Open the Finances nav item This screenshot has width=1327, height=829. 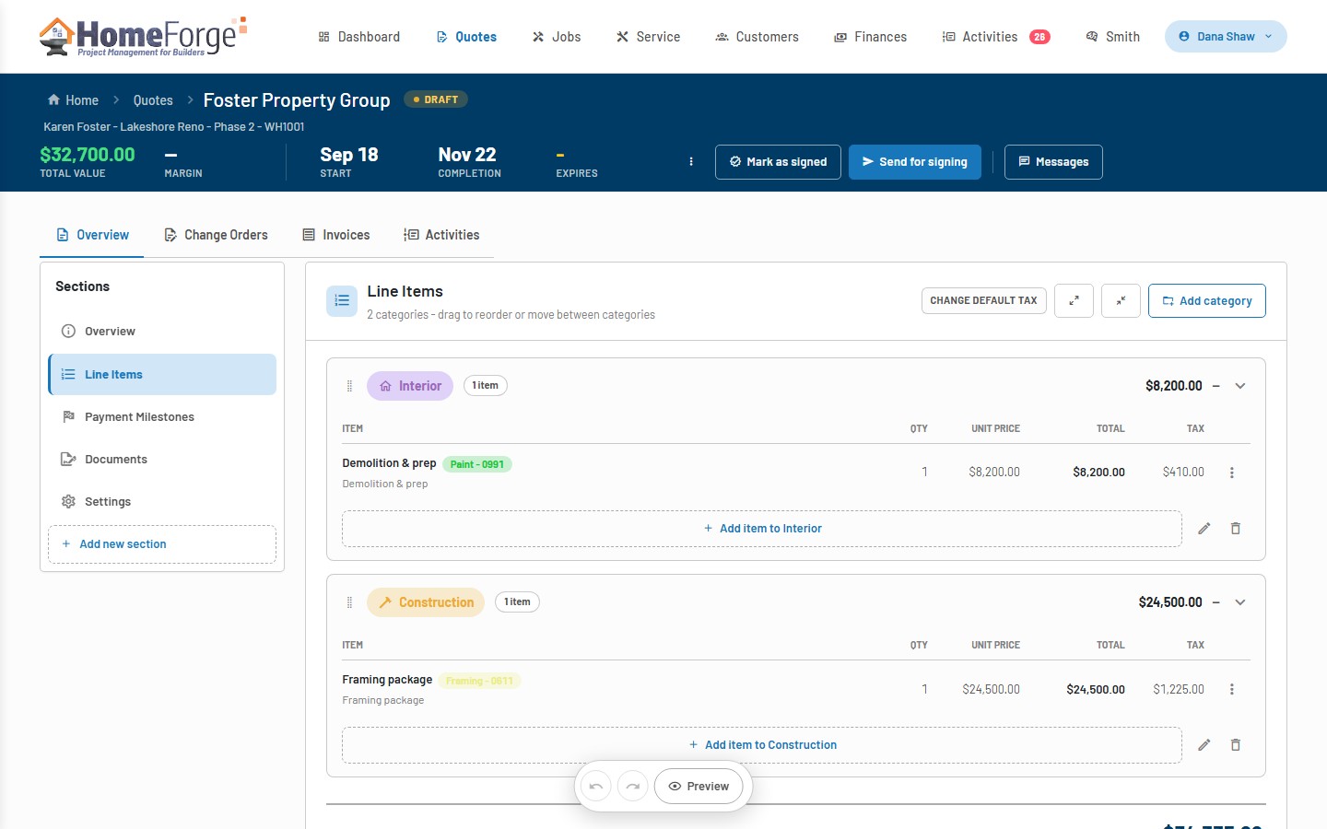(871, 37)
